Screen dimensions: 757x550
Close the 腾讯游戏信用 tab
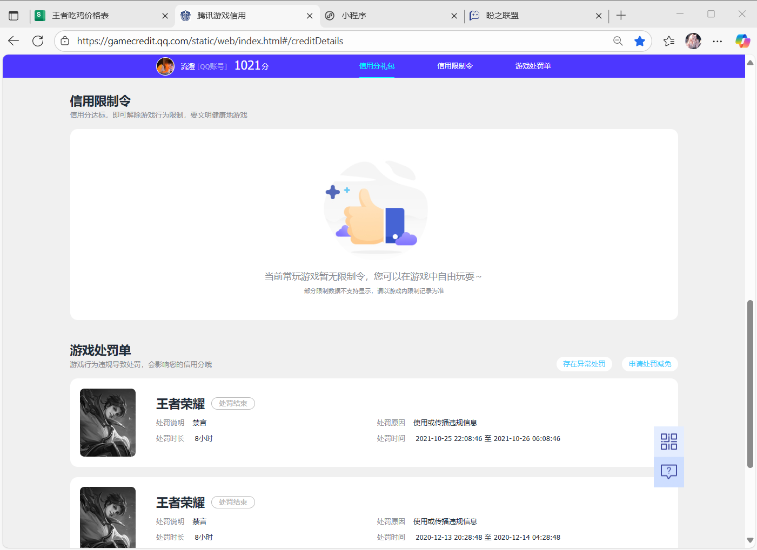[x=310, y=16]
